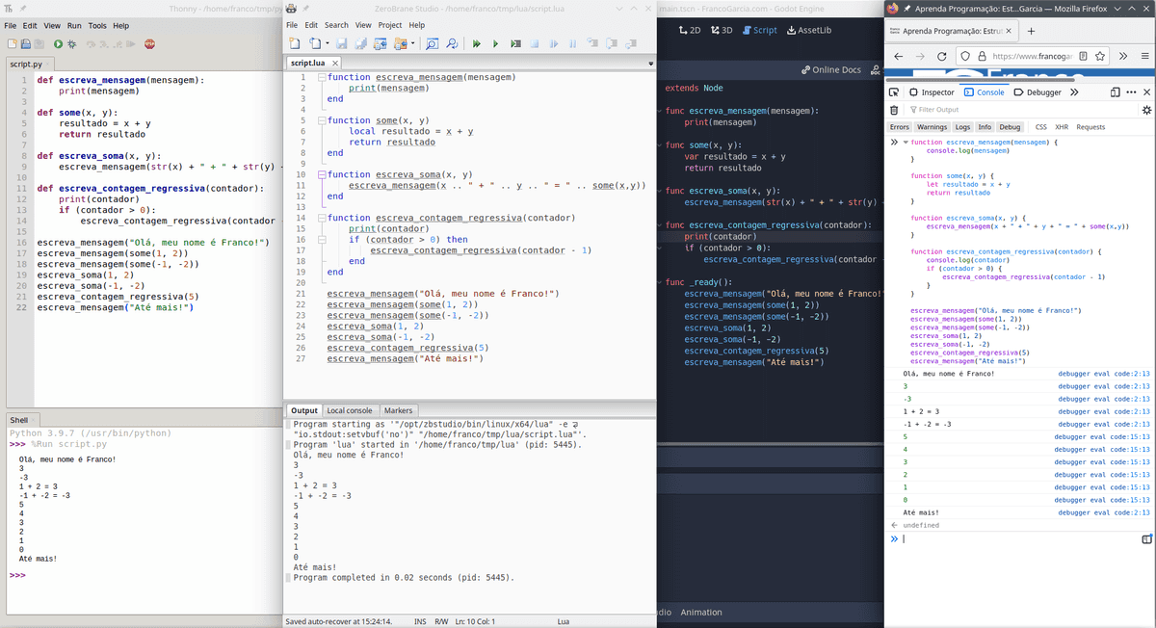The height and width of the screenshot is (628, 1156).
Task: Click Firefox's horizontal page scrollbar
Action: coord(980,80)
